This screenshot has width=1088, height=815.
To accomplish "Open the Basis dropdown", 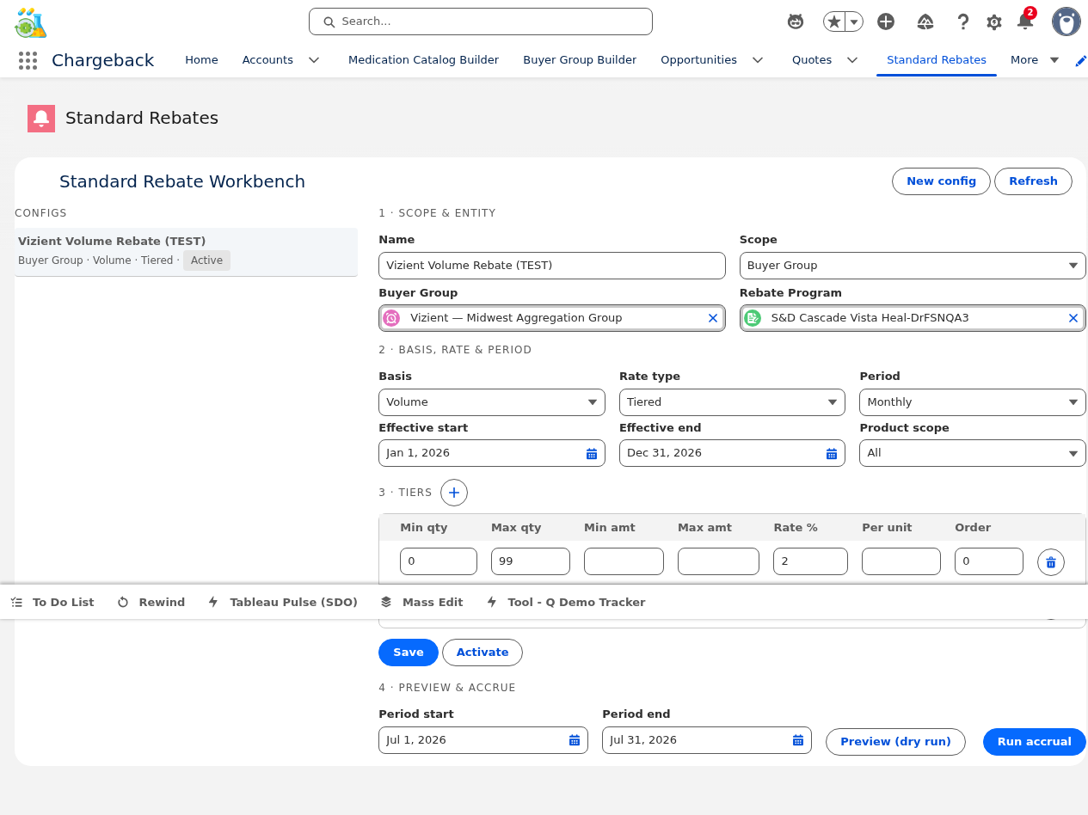I will pos(492,402).
